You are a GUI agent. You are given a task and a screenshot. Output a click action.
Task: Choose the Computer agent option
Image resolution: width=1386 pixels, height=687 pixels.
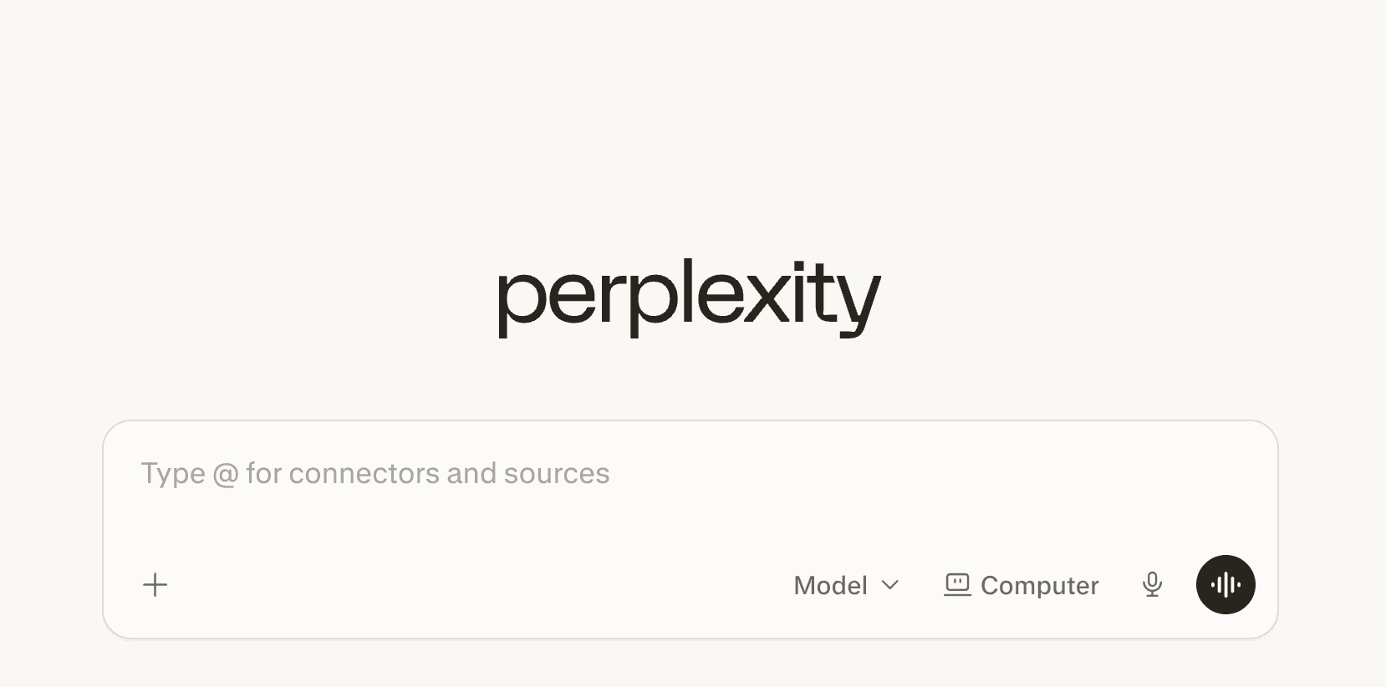1022,585
